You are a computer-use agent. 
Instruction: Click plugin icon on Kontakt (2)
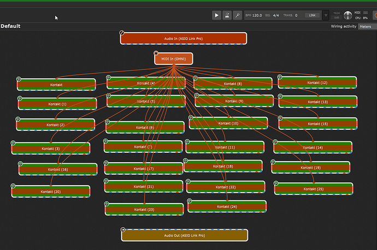[18, 119]
